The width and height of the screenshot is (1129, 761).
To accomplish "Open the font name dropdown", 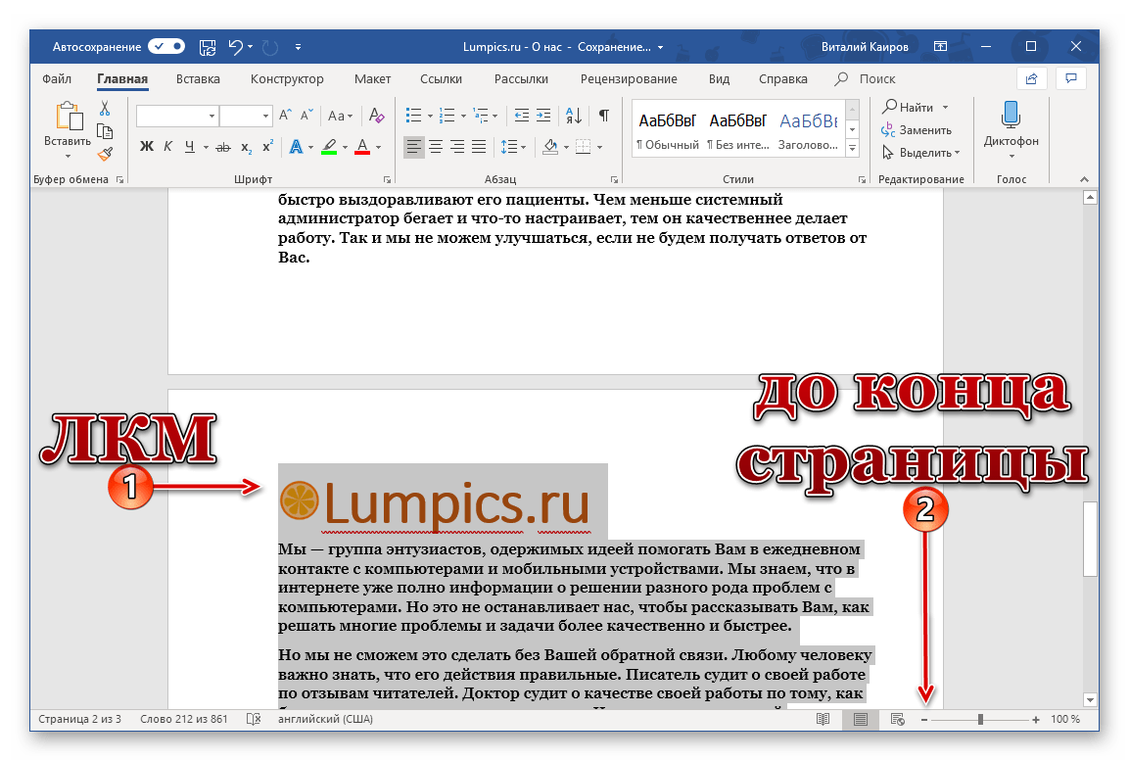I will coord(212,116).
